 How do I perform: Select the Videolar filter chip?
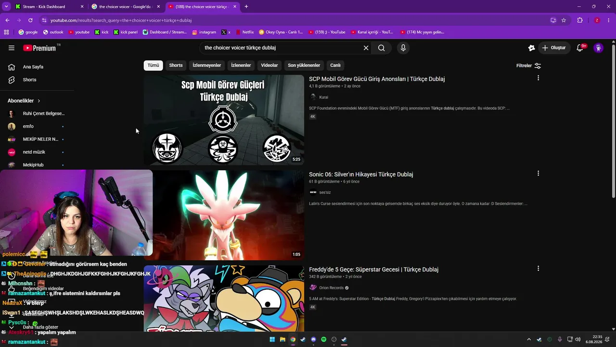point(269,66)
